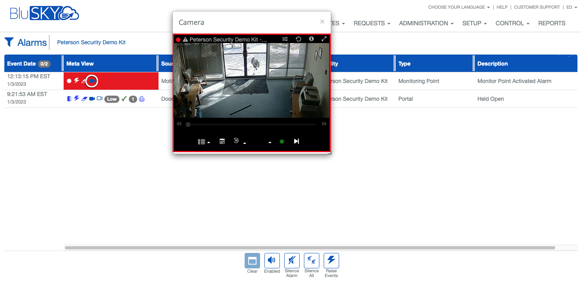The height and width of the screenshot is (281, 581).
Task: Open the calendar date picker in player
Action: tap(222, 141)
